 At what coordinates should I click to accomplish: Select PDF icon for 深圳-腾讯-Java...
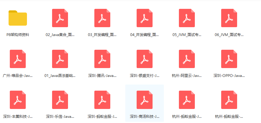coord(102,59)
